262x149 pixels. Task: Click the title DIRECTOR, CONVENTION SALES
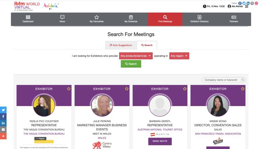click(218, 125)
